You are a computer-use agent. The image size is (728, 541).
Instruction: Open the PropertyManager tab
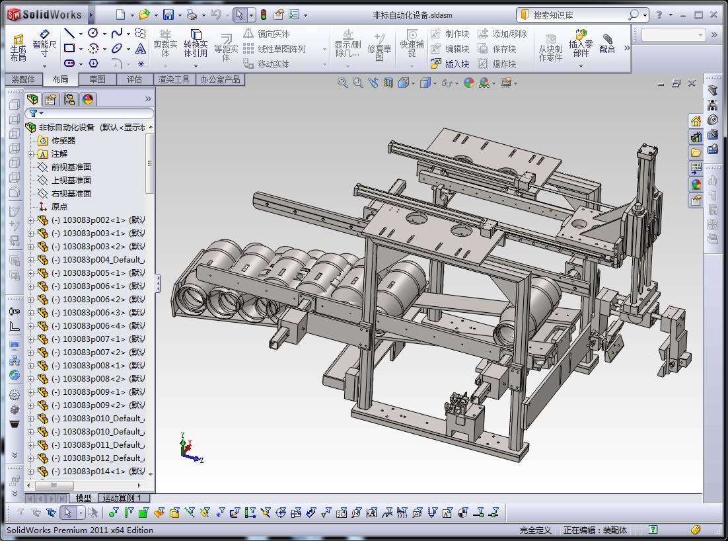coord(51,99)
